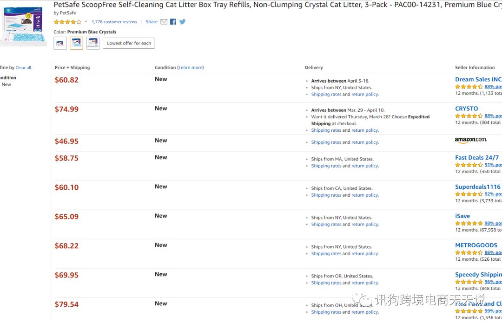
Task: Click Dream Sales INC star rating
Action: point(469,87)
